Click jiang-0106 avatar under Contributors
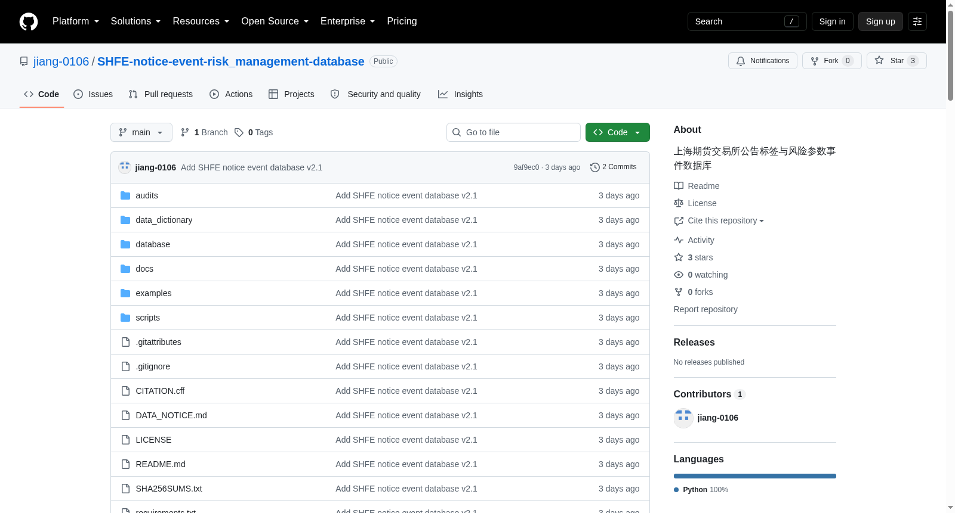This screenshot has width=955, height=513. click(x=683, y=418)
